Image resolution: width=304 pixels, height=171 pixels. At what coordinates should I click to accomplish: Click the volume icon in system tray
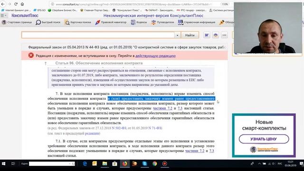pos(274,163)
